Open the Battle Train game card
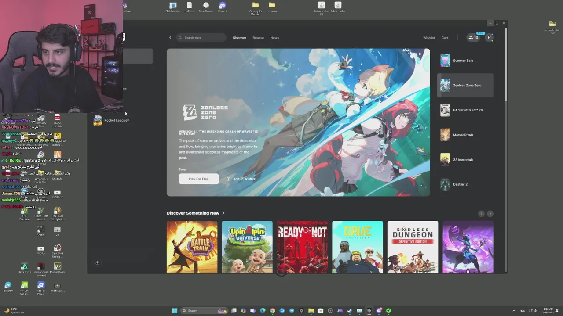 pyautogui.click(x=192, y=247)
